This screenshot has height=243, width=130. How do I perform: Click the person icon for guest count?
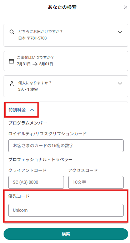coord(12,84)
